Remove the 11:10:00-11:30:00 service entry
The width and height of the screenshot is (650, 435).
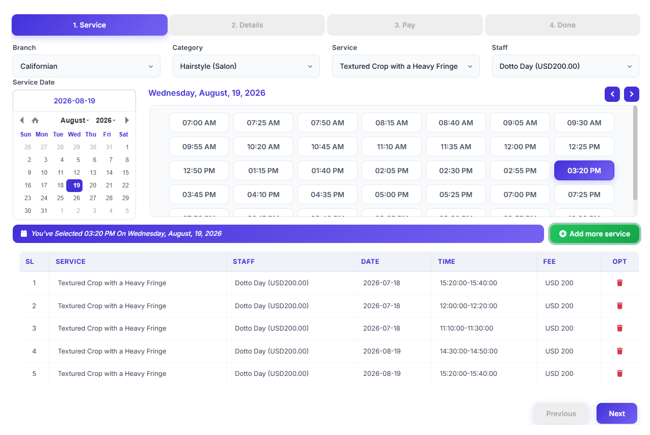tap(619, 328)
